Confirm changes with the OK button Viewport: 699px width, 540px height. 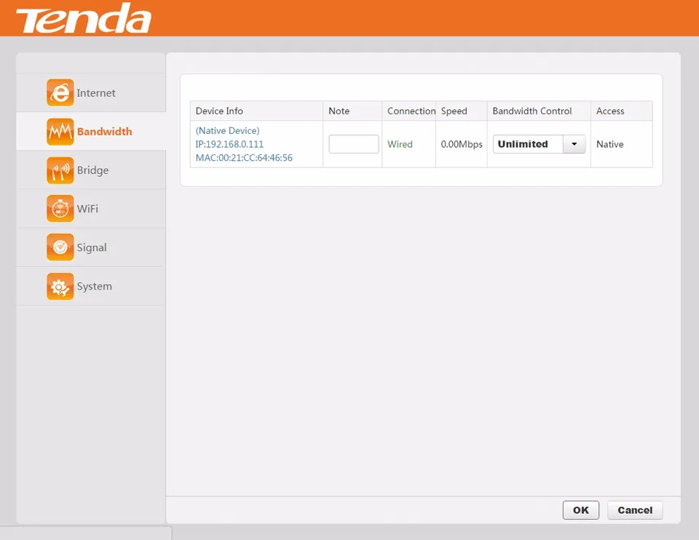[580, 510]
